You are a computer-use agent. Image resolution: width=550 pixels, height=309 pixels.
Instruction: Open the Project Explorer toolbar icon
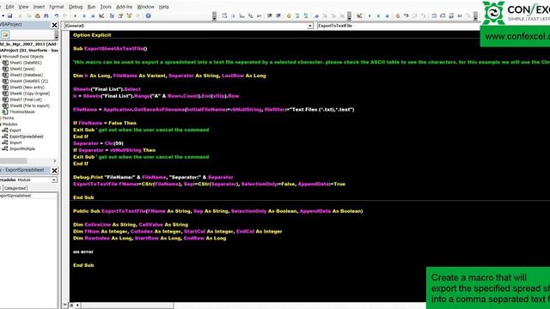112,15
